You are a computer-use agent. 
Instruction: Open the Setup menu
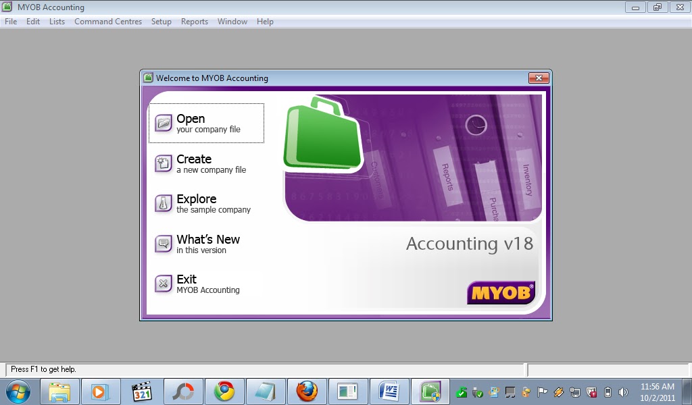click(x=161, y=21)
